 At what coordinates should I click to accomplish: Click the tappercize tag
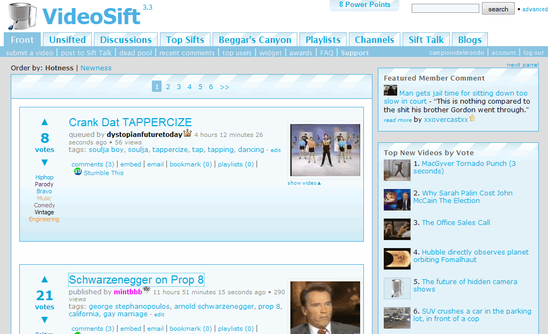pos(170,150)
